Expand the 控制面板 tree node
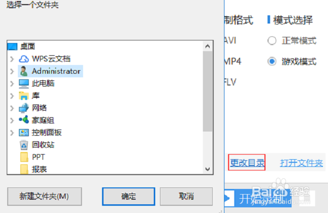Screen dimensions: 328x213 (12, 133)
